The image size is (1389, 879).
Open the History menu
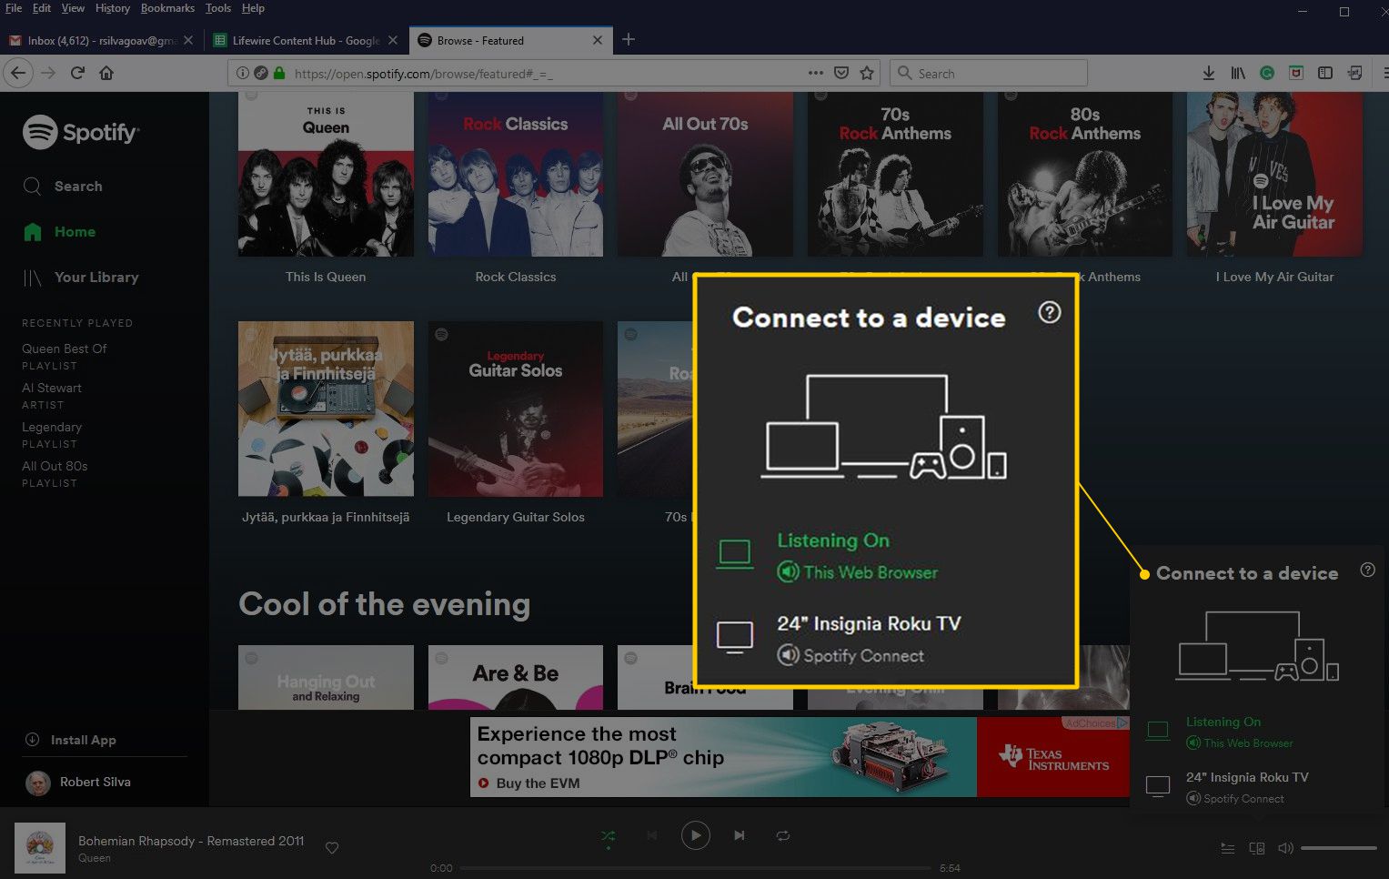pos(113,8)
